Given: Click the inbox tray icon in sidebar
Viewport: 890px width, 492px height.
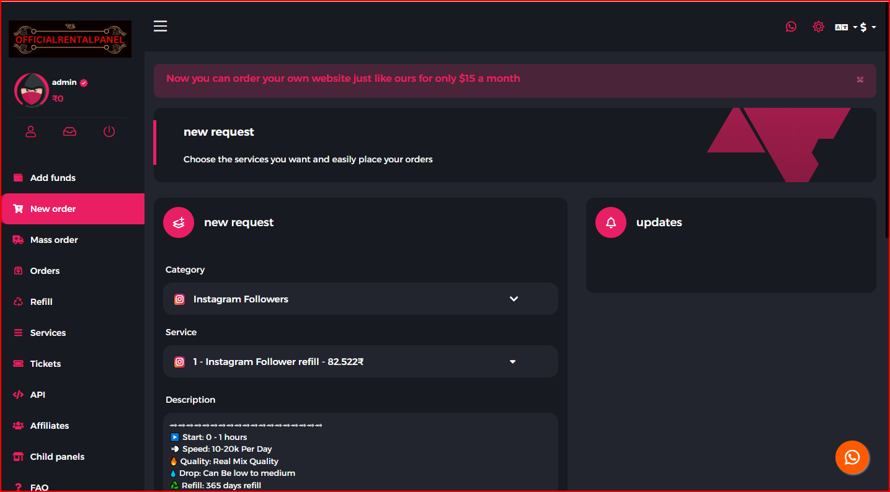Looking at the screenshot, I should [69, 131].
